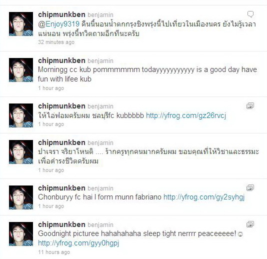Click the avatar on the first tweet
Image resolution: width=267 pixels, height=259 pixels.
point(21,24)
